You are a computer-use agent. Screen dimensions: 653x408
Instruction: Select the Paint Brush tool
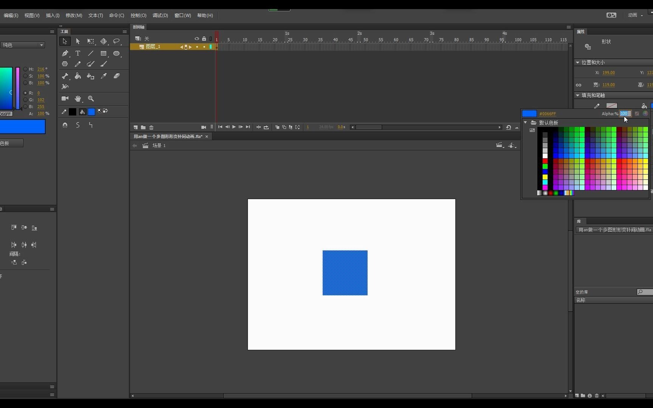tap(91, 64)
